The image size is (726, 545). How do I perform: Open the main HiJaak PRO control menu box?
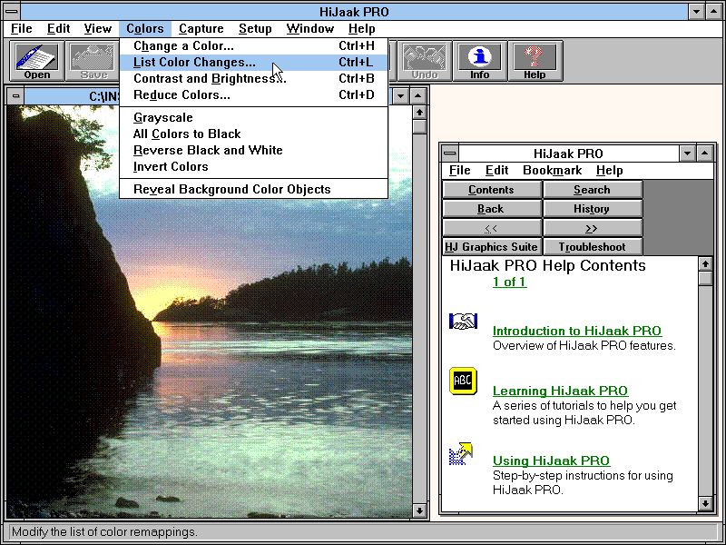click(x=12, y=11)
